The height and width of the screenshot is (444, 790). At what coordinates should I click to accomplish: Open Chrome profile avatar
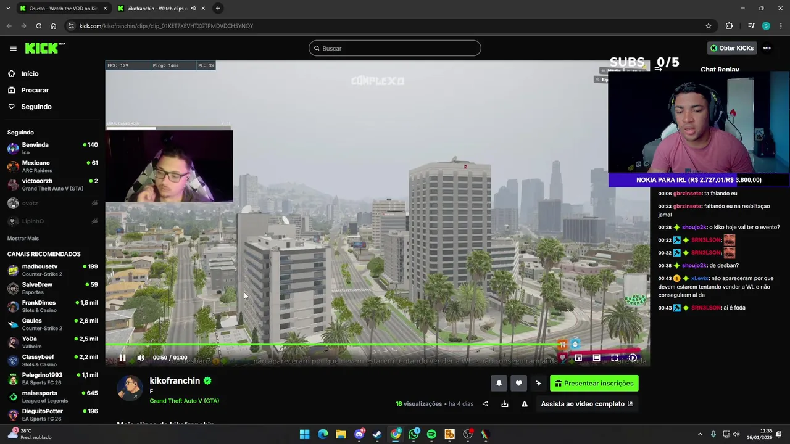pyautogui.click(x=766, y=26)
